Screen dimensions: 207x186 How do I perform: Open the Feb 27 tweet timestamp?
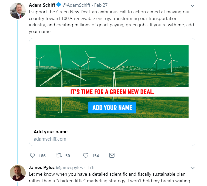point(101,5)
